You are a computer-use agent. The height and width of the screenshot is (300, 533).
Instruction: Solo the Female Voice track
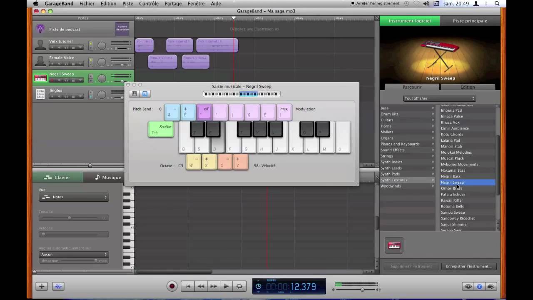click(x=66, y=64)
